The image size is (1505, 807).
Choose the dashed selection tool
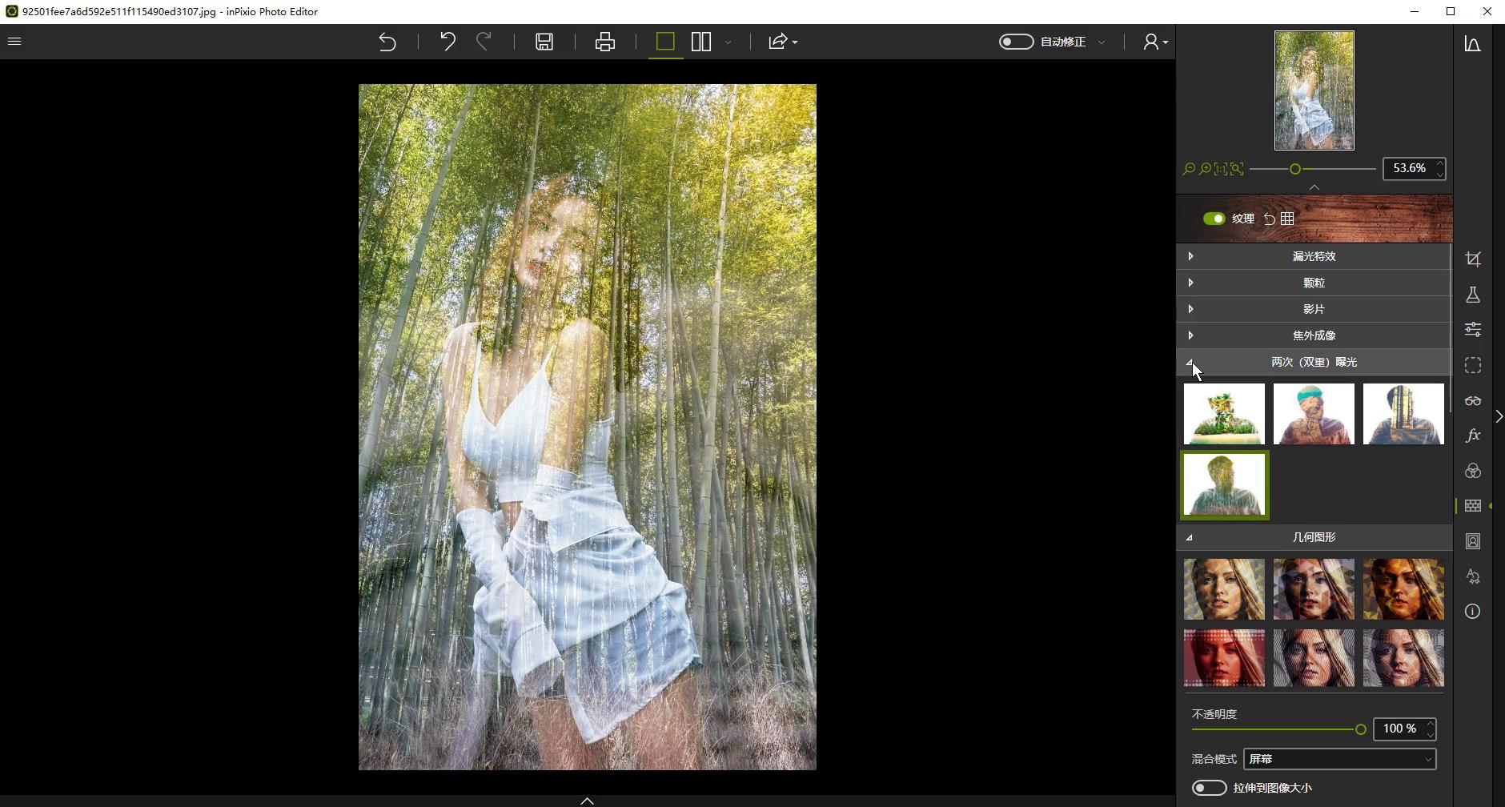coord(1472,365)
